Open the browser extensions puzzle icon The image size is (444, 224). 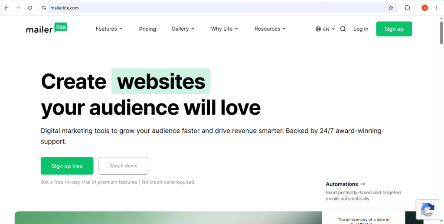407,8
